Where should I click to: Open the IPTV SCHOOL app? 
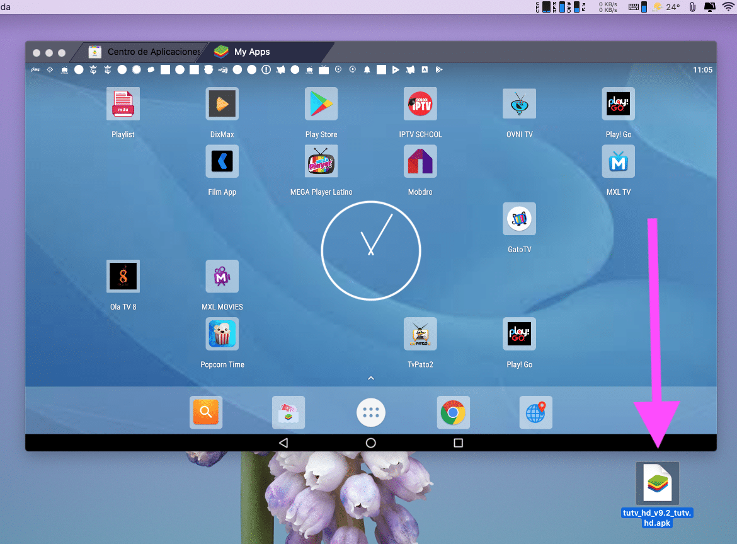420,103
